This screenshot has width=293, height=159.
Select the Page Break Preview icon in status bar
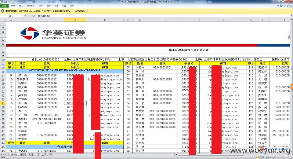263,157
